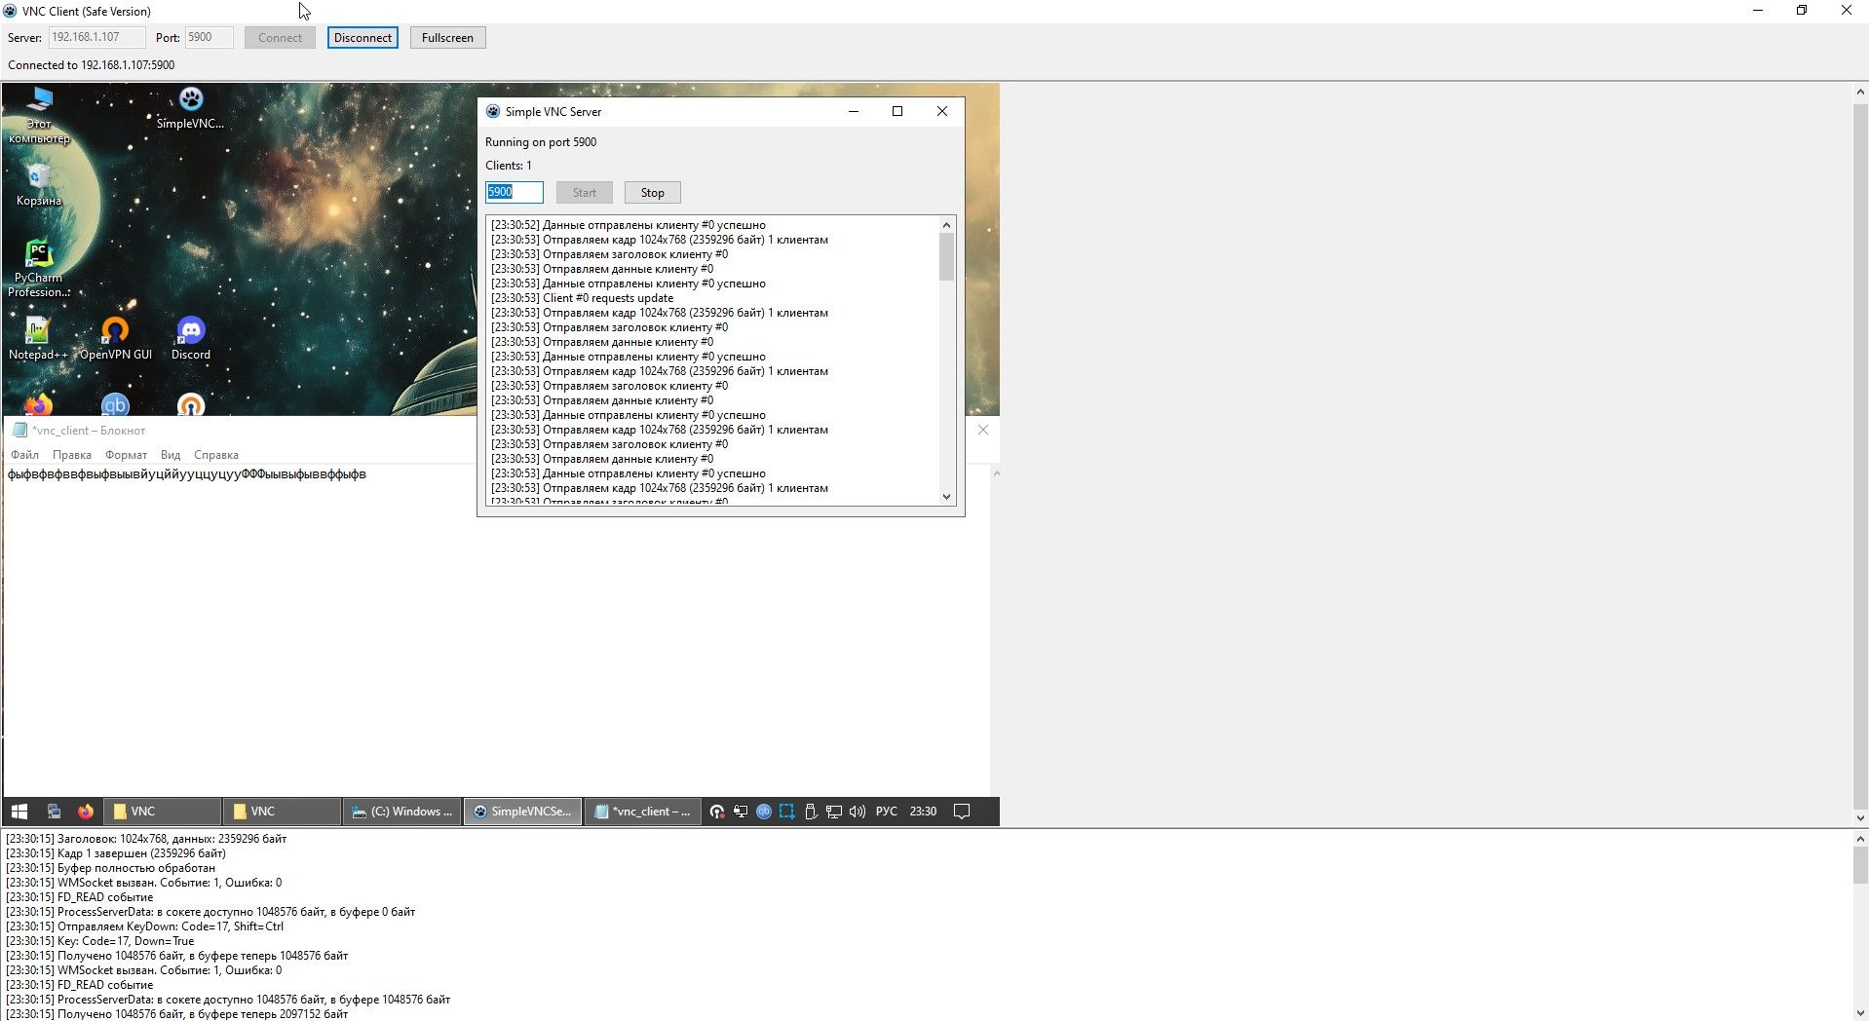Screen dimensions: 1869x1021
Task: Click the 'Кадр 1 завершен' log line
Action: click(x=115, y=853)
